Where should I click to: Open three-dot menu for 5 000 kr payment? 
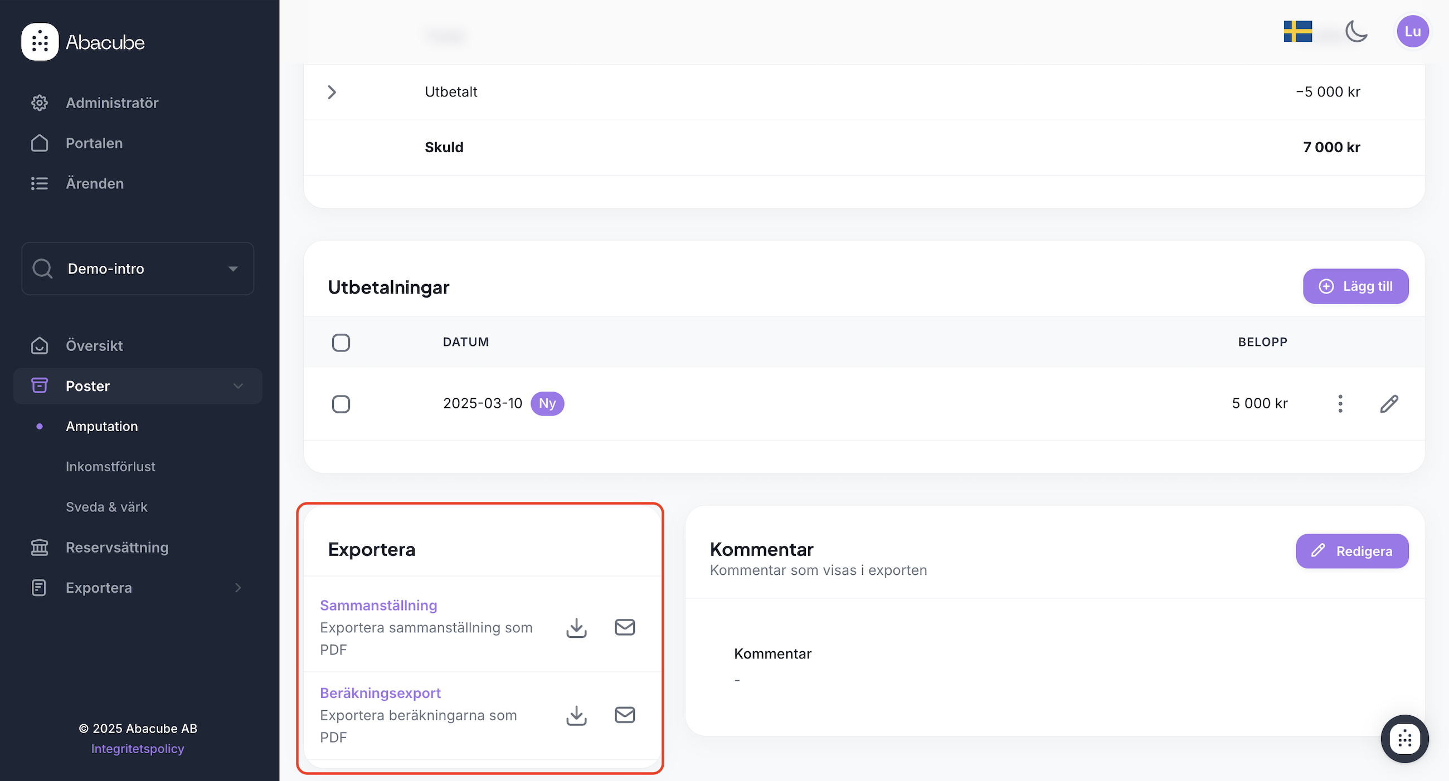coord(1340,404)
